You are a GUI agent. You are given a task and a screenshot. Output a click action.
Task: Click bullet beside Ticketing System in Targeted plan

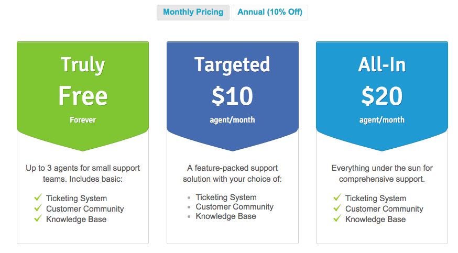tap(189, 198)
